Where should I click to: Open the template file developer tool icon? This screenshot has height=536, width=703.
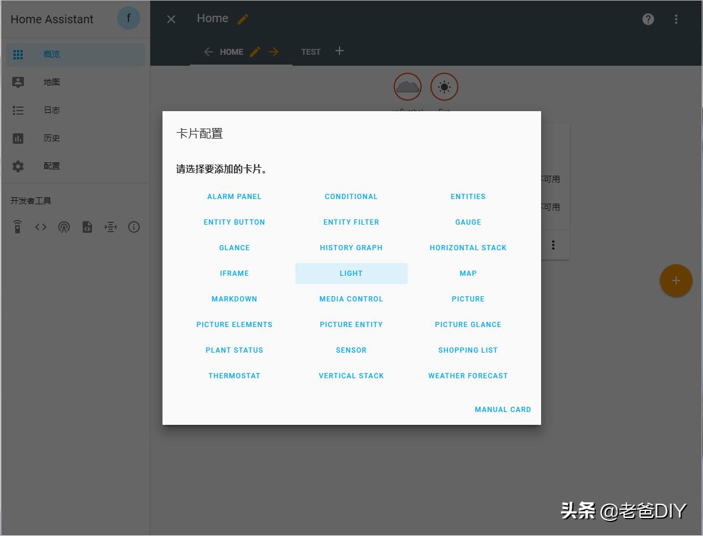click(87, 227)
